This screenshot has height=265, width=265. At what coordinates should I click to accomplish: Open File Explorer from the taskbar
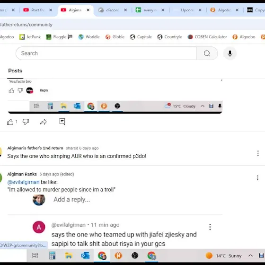pos(69,256)
